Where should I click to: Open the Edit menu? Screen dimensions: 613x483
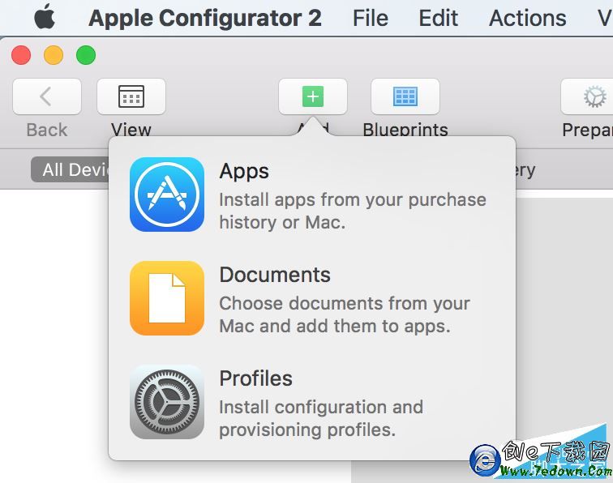tap(439, 18)
